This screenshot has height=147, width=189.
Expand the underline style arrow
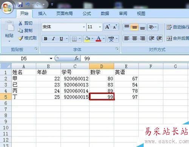click(x=67, y=39)
